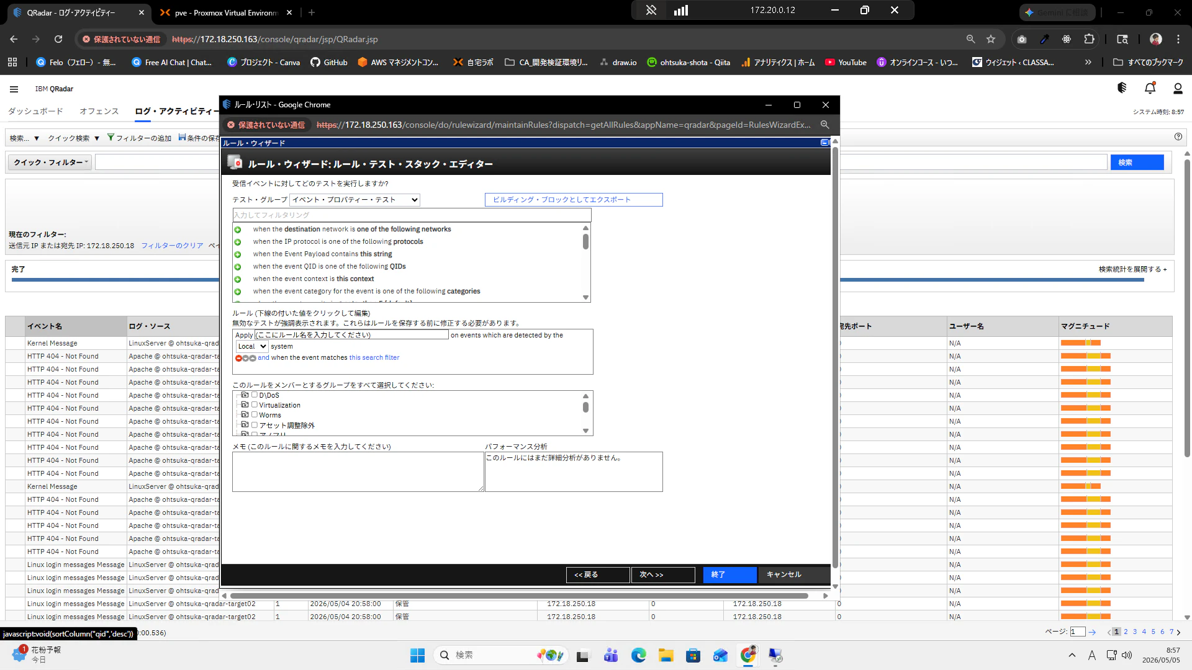Open the Local system dropdown
The width and height of the screenshot is (1192, 670).
[251, 346]
